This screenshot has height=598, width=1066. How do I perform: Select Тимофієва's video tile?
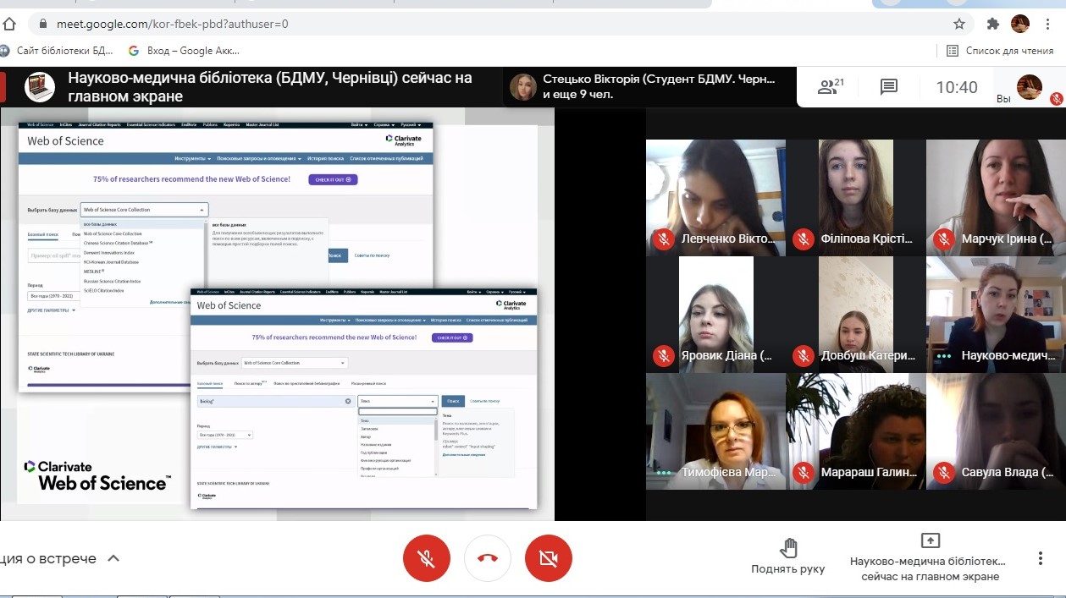716,431
